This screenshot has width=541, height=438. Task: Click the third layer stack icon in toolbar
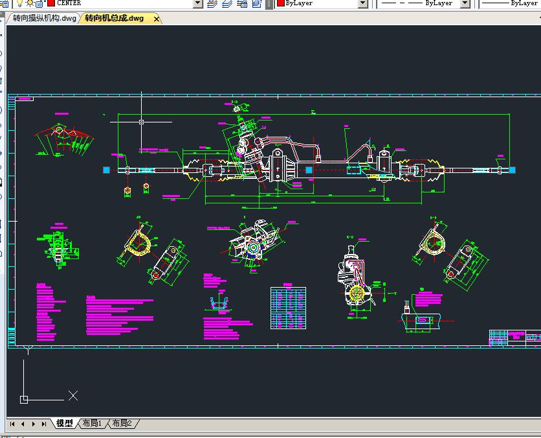point(242,3)
